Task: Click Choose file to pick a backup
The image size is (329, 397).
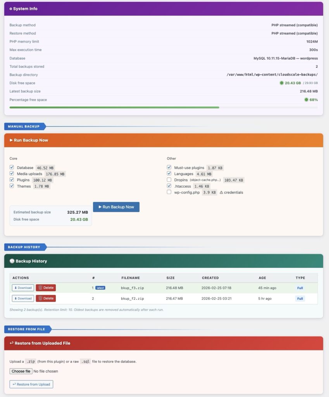Action: pyautogui.click(x=21, y=371)
